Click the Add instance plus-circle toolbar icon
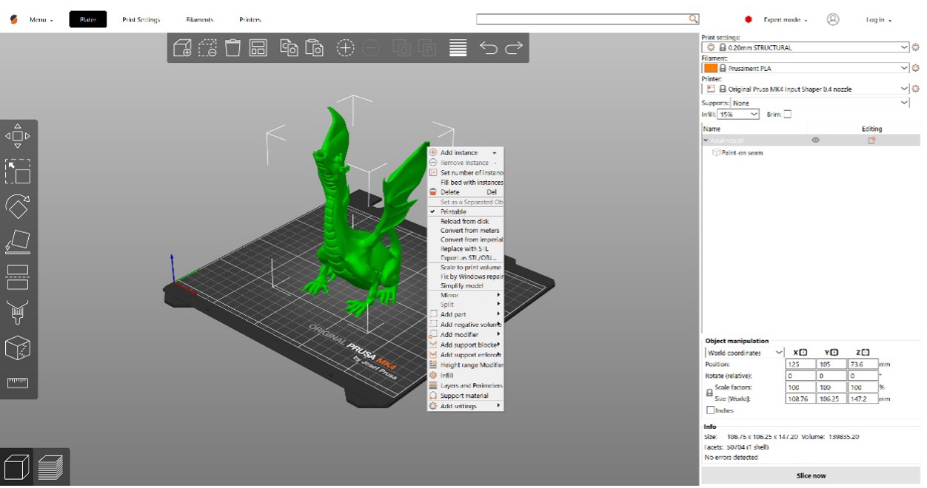This screenshot has width=927, height=488. click(x=346, y=48)
